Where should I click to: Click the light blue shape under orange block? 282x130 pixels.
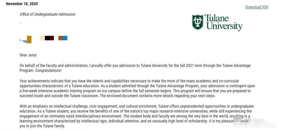25,41
